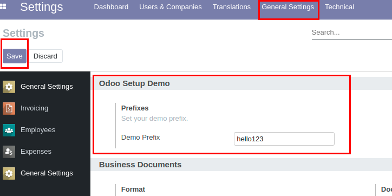The height and width of the screenshot is (196, 392).
Task: Click the gear icon above Invoicing
Action: point(9,87)
